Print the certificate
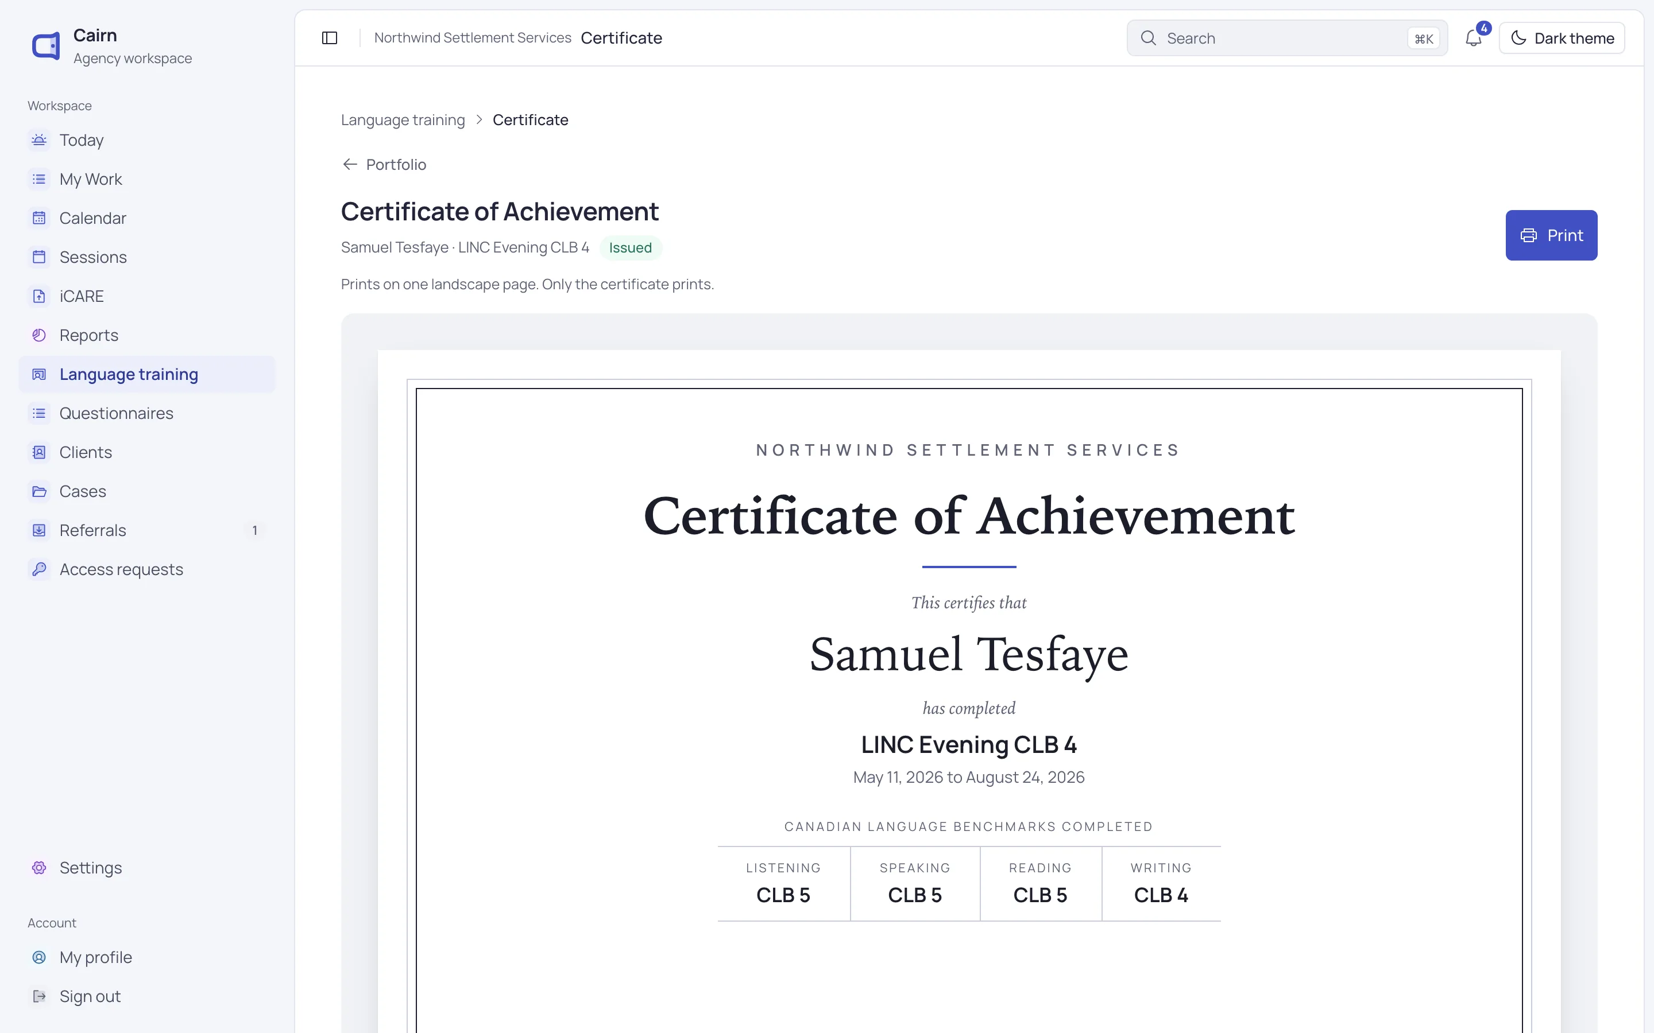1654x1033 pixels. 1551,235
